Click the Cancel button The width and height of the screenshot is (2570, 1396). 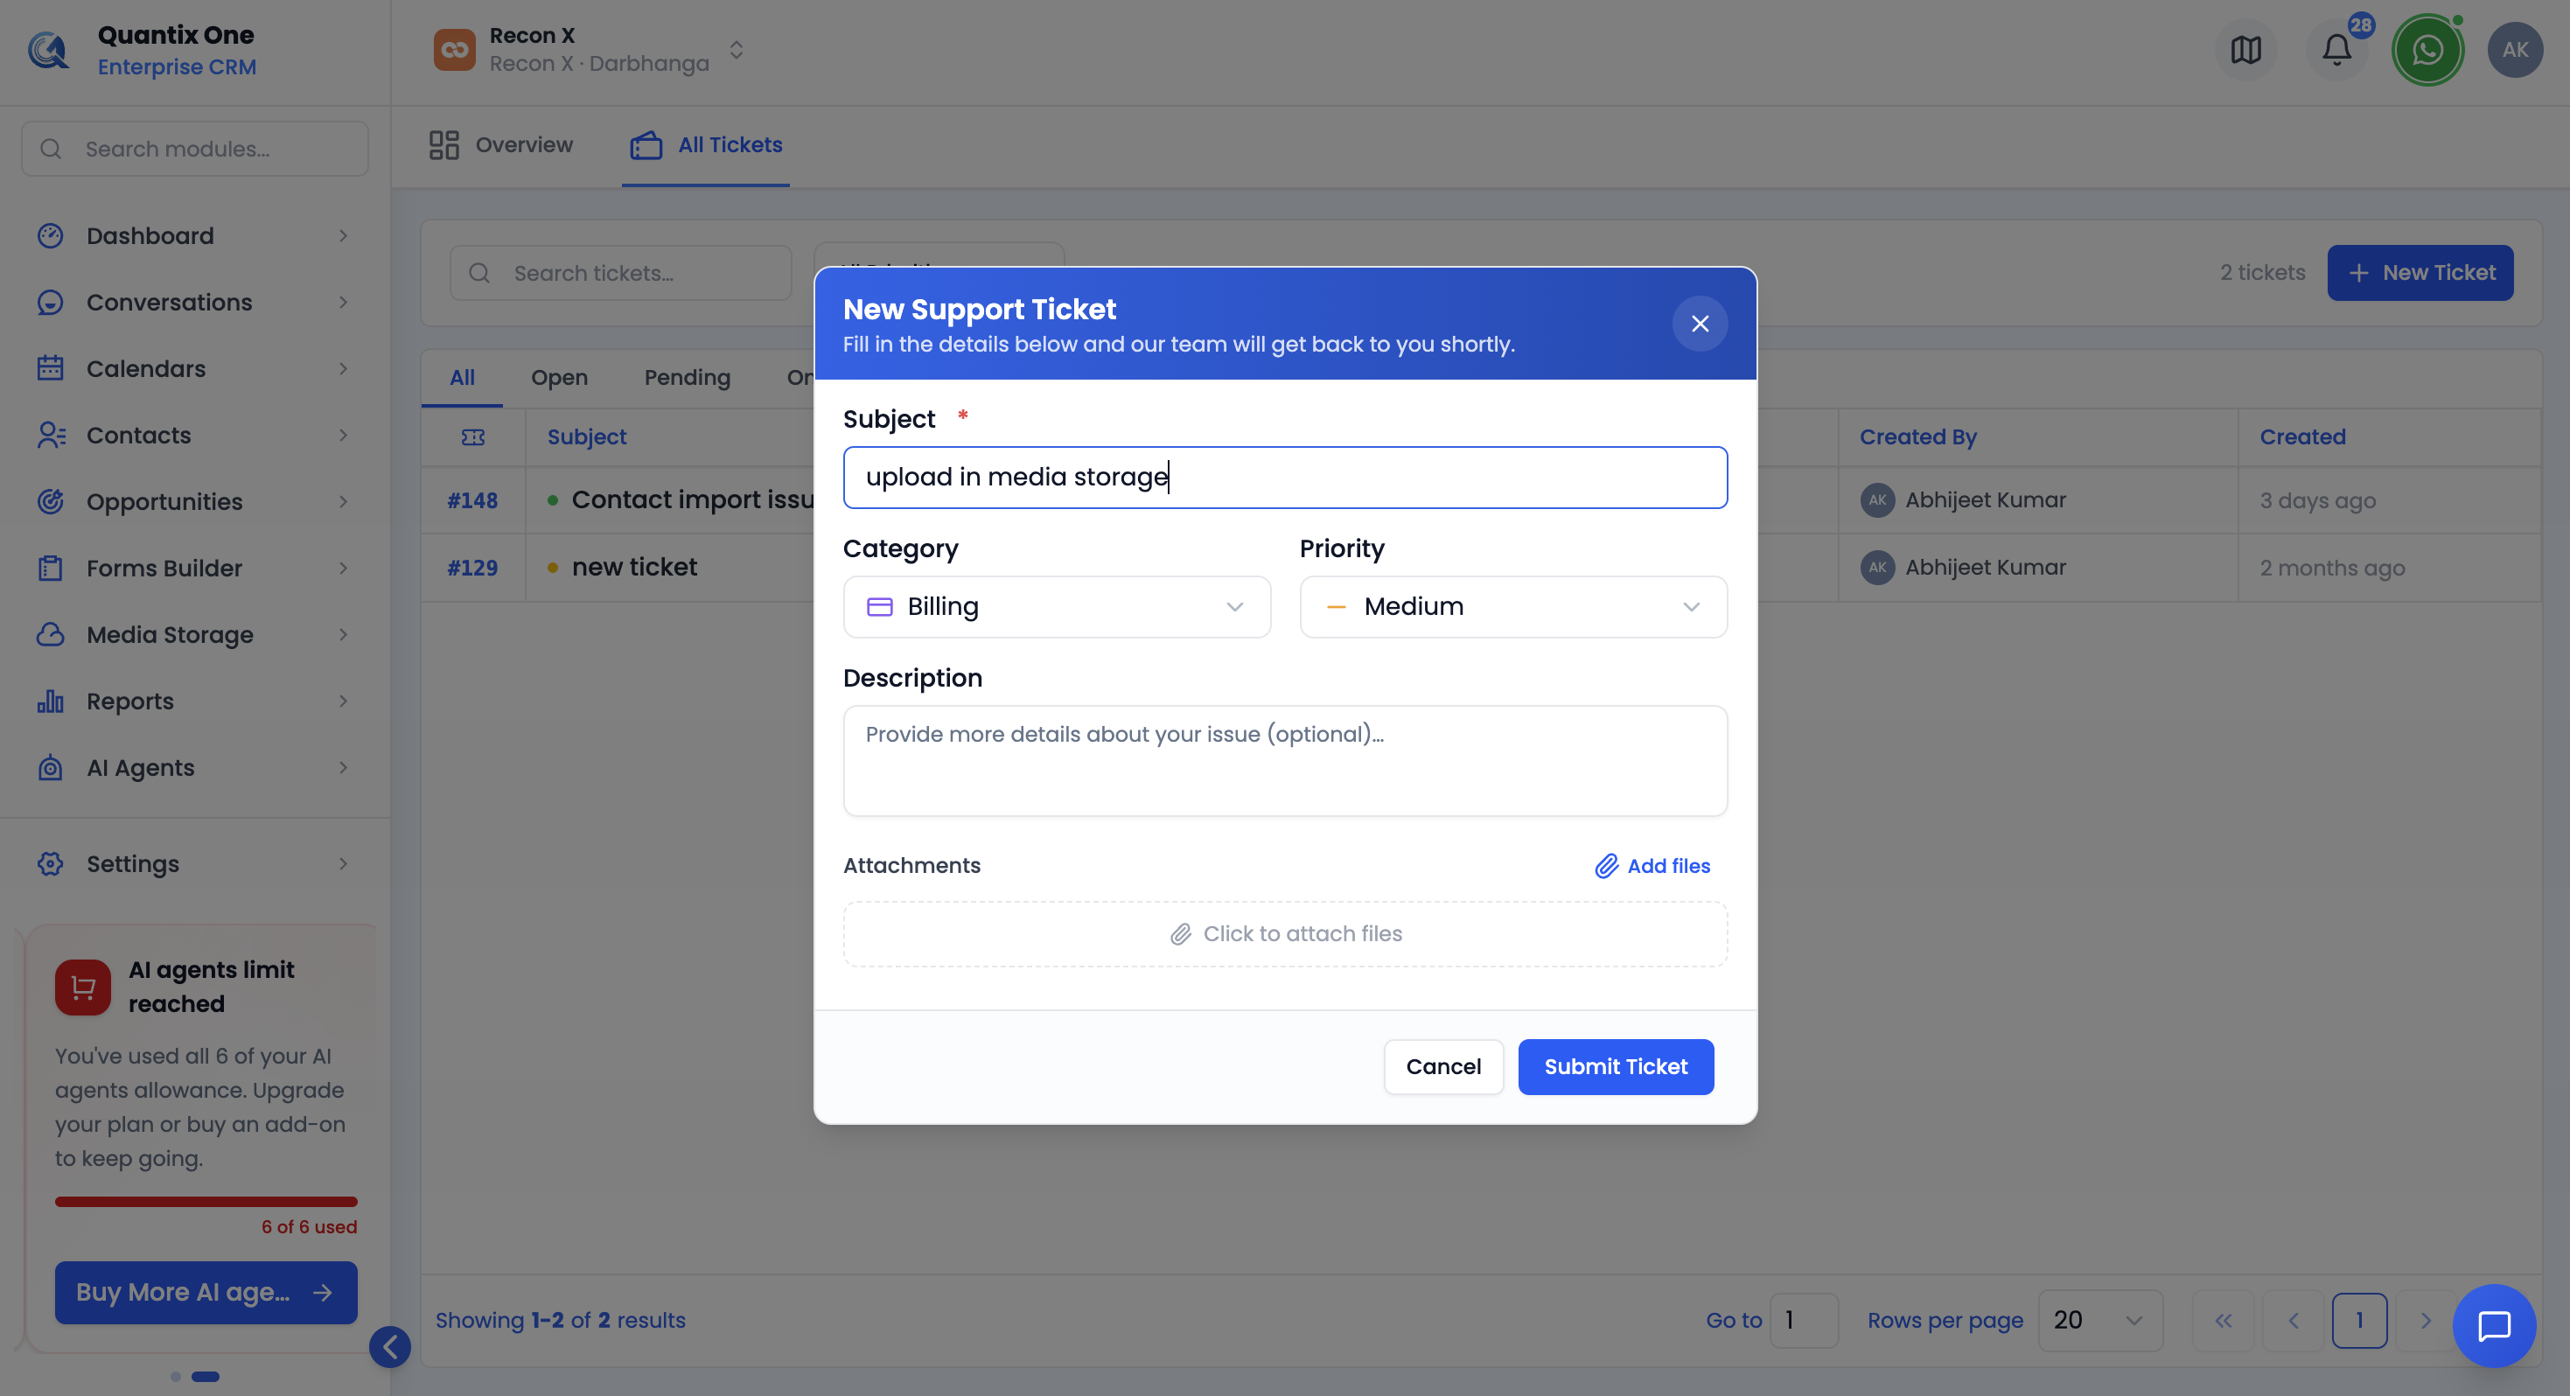pyautogui.click(x=1442, y=1067)
